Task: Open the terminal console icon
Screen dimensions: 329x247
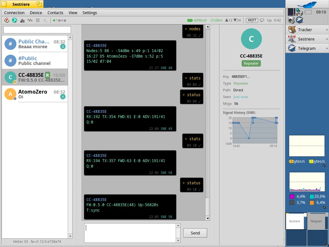Action: [x=46, y=20]
